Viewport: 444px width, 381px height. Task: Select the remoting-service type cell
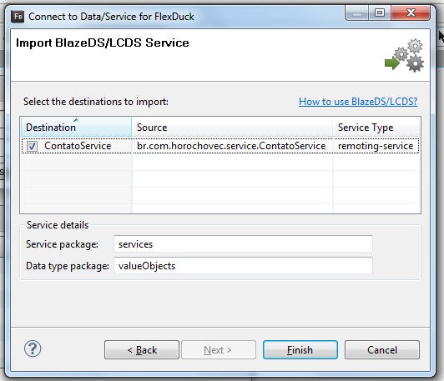click(x=376, y=146)
